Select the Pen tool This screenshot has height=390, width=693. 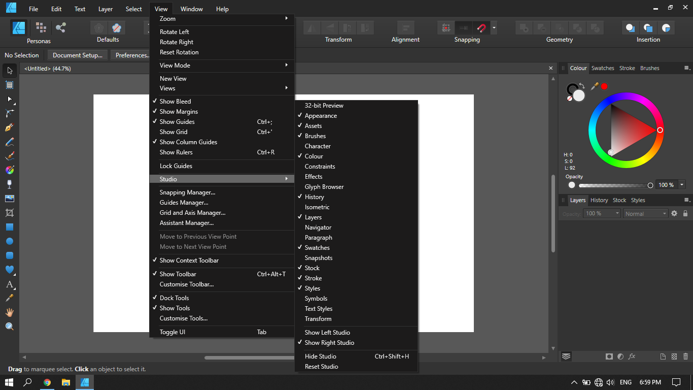click(9, 126)
